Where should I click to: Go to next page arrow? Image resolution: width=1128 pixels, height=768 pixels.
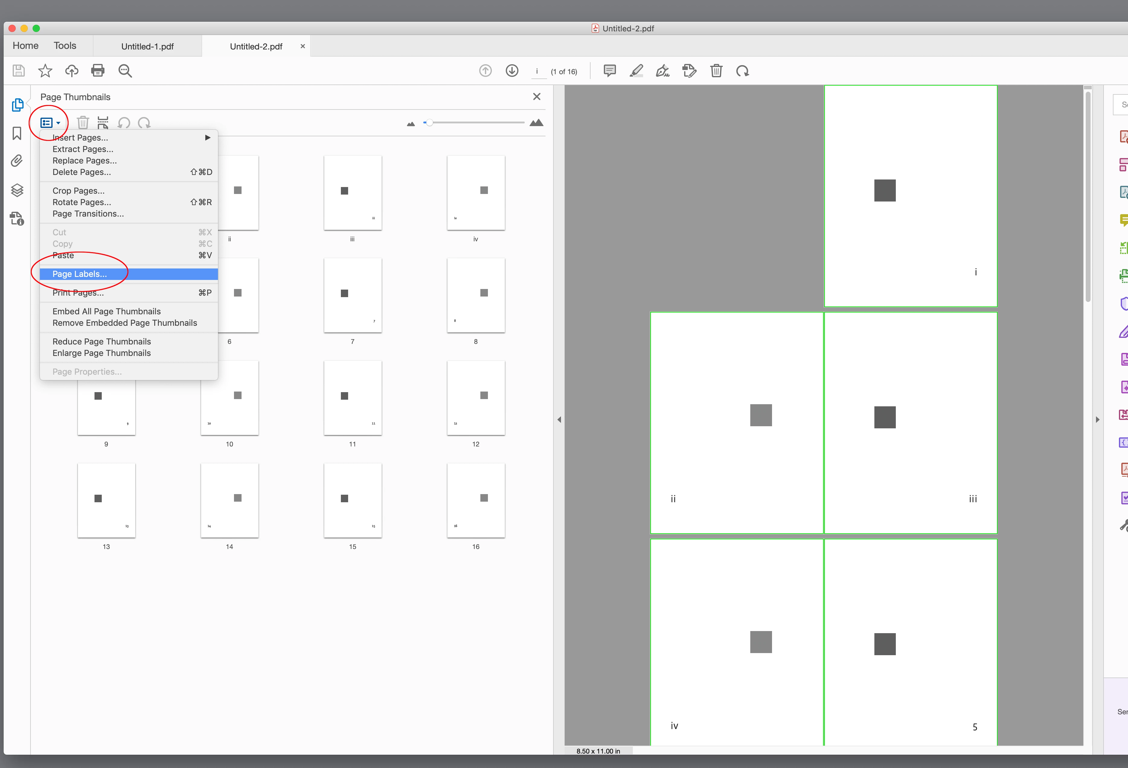click(x=511, y=71)
